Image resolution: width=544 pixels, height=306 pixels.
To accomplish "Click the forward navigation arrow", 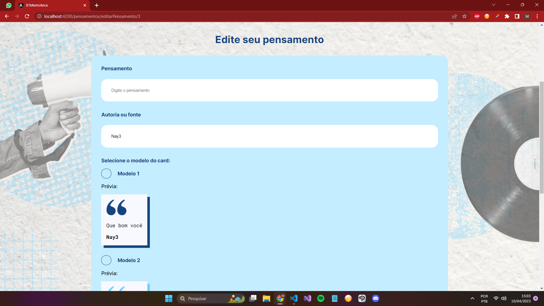I will [x=17, y=16].
